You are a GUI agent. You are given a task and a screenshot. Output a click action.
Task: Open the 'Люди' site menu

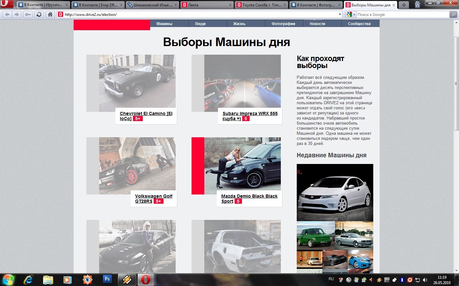click(x=200, y=24)
